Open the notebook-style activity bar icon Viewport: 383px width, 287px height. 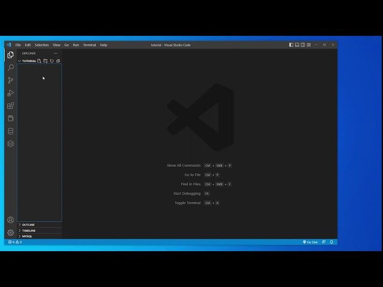[11, 118]
